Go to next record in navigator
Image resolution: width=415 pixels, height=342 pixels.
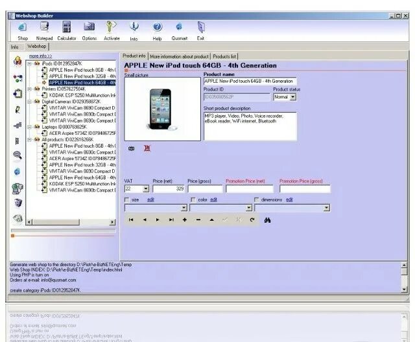click(158, 220)
